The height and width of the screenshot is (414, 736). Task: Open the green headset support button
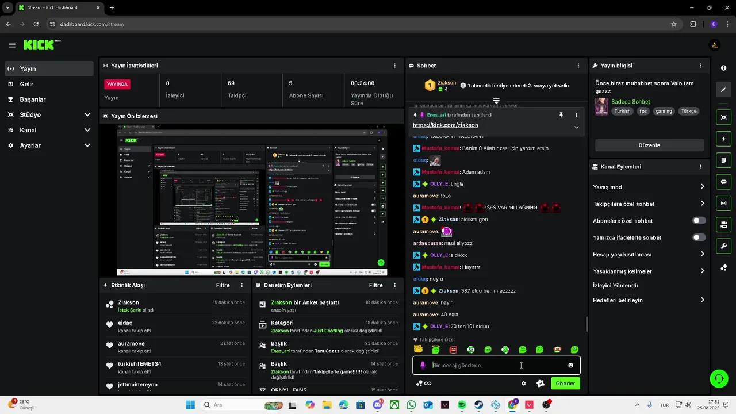point(719,378)
